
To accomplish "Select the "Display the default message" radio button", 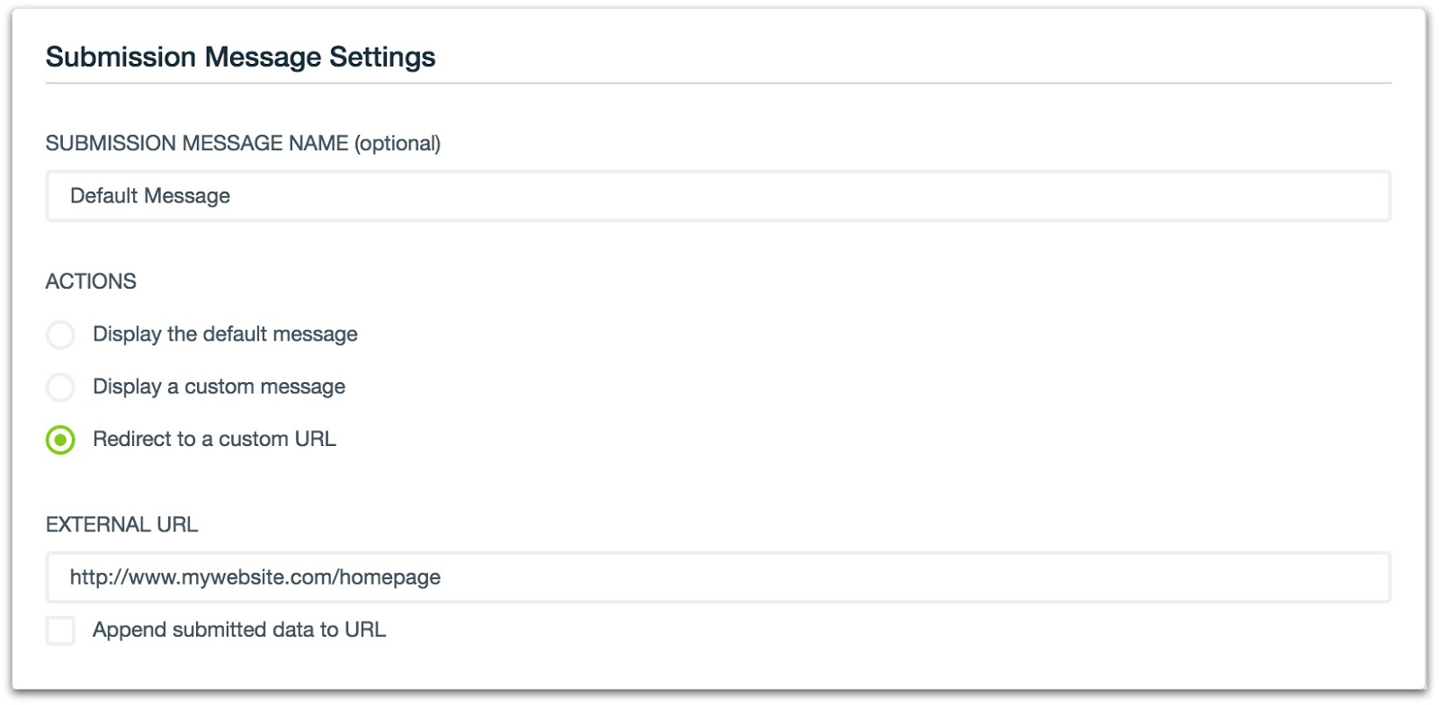I will (x=60, y=335).
